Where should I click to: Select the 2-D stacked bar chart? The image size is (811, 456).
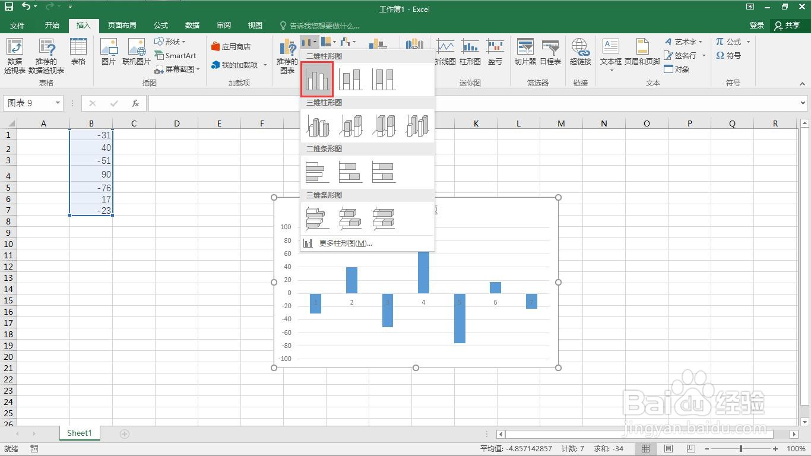[350, 172]
